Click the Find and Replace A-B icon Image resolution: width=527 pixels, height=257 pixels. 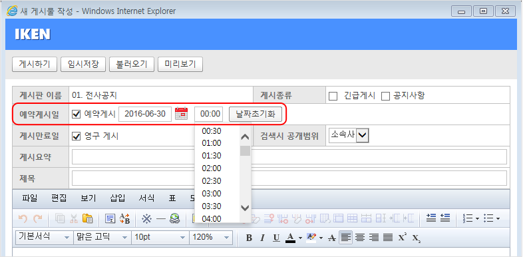124,218
